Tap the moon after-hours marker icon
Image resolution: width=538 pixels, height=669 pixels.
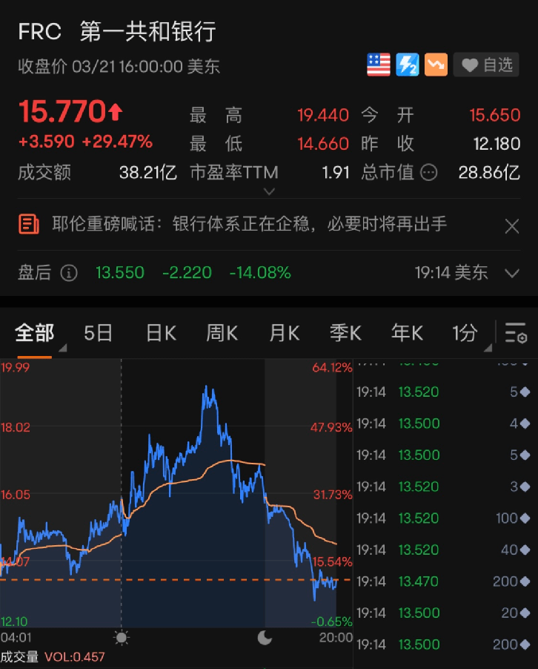(265, 637)
